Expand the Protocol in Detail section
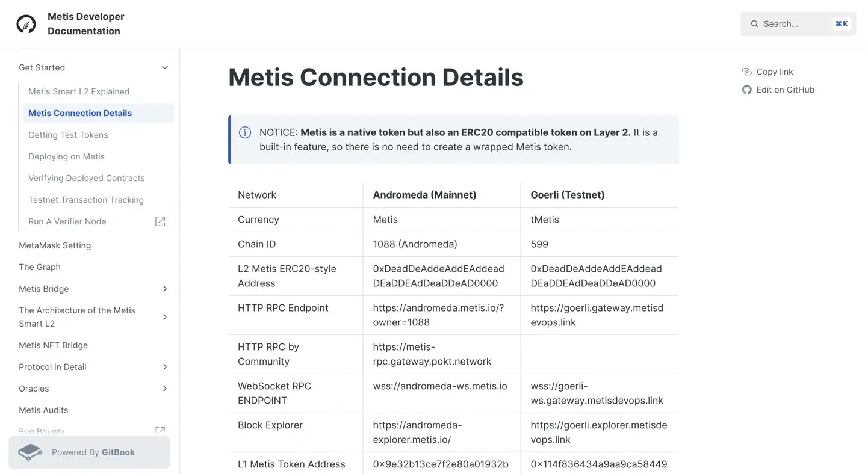The height and width of the screenshot is (474, 865). [164, 367]
